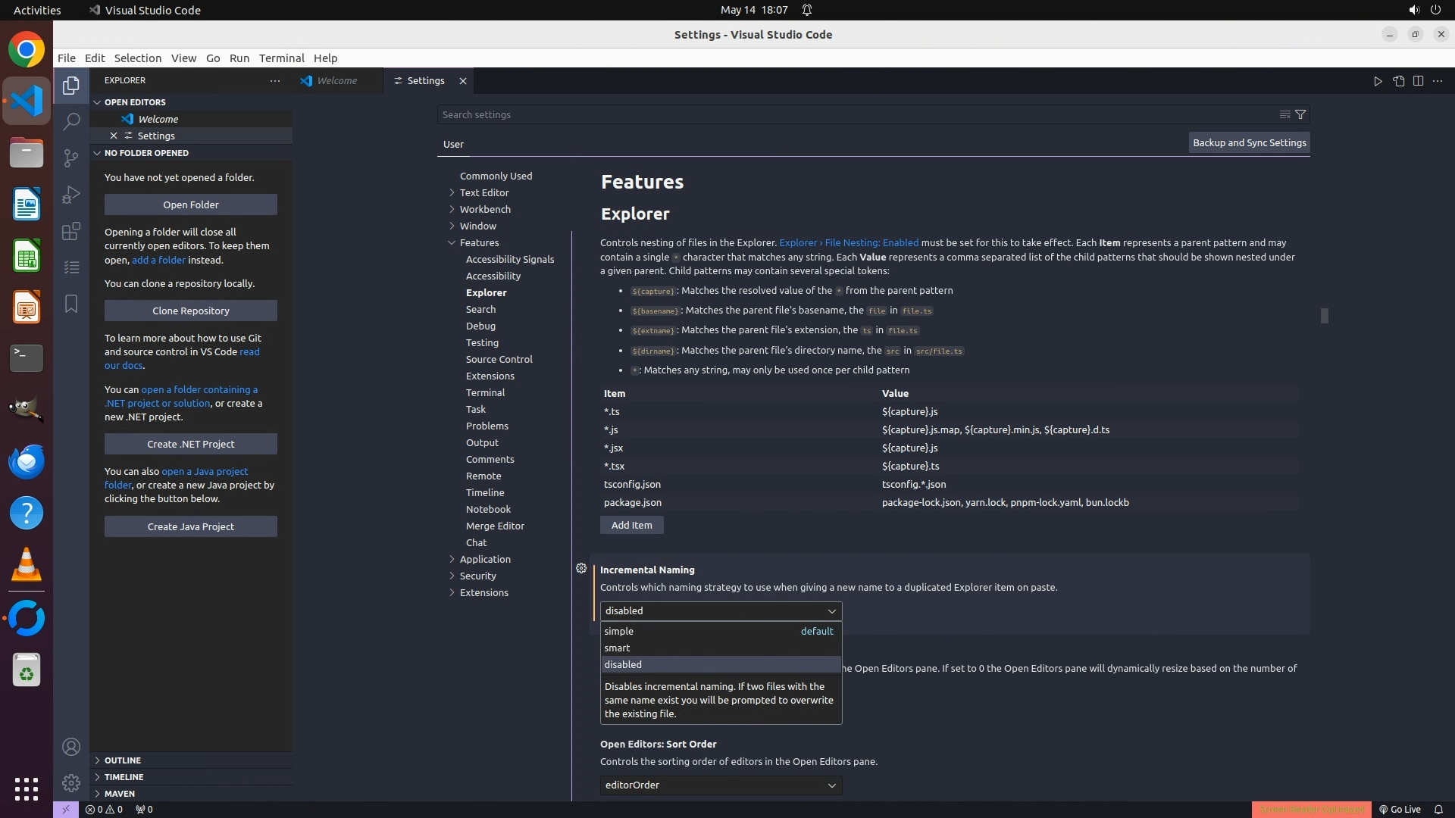Click the filter settings funnel icon
This screenshot has height=818, width=1455.
1300,114
